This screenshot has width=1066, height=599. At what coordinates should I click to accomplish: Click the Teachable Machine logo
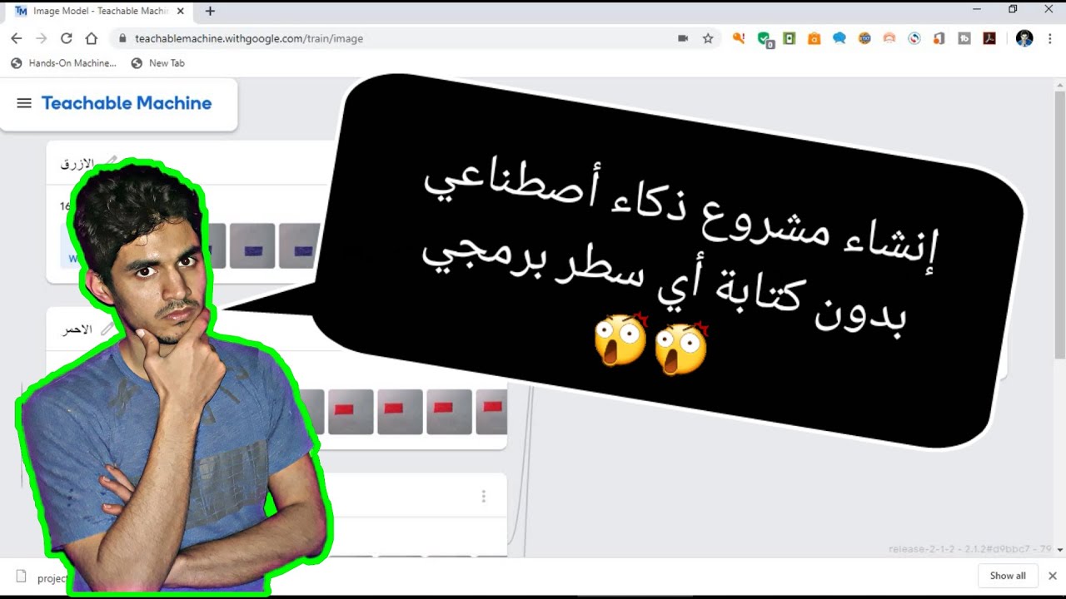point(127,103)
